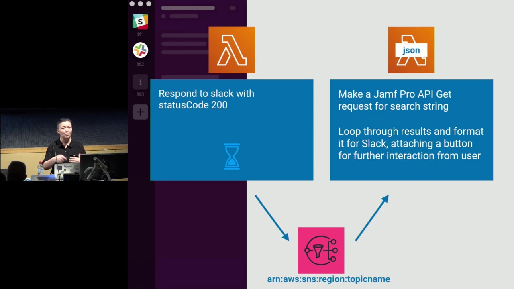Screen dimensions: 514x289
Task: Click the text Respond to slack with statusCode 200
Action: pyautogui.click(x=206, y=99)
